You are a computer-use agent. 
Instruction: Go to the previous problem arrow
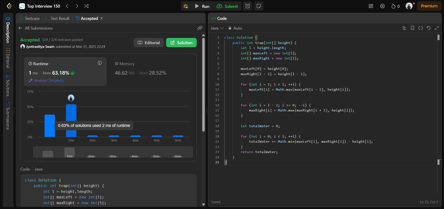click(67, 6)
